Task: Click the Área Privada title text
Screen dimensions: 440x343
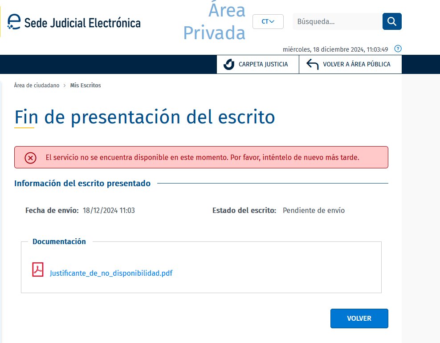Action: (214, 21)
